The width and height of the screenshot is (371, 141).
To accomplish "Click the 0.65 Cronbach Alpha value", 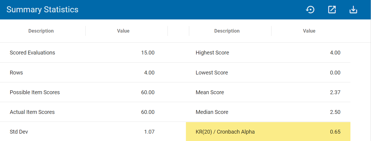I will coord(335,132).
